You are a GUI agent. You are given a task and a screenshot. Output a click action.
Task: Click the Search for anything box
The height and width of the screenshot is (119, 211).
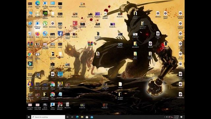pos(48,117)
